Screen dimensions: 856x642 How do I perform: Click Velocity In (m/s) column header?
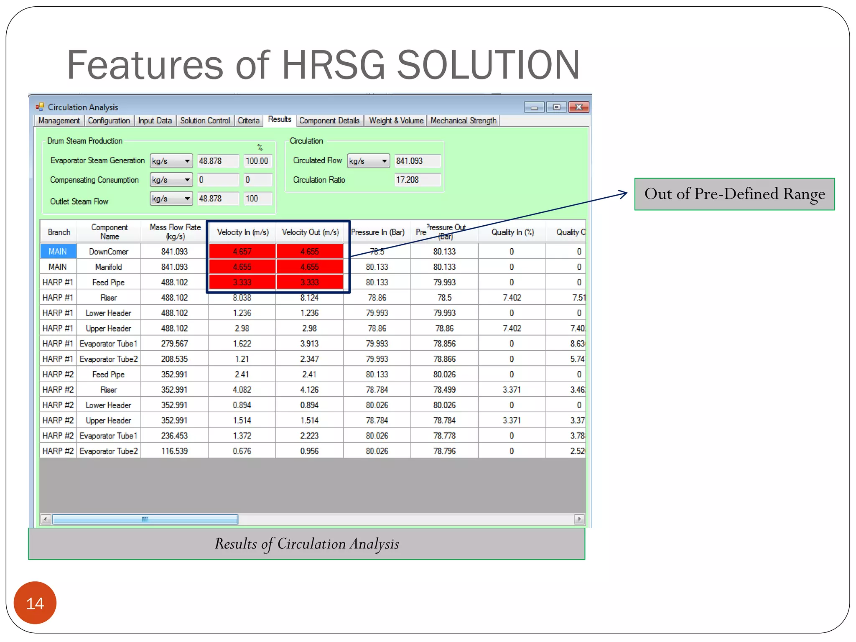coord(242,232)
